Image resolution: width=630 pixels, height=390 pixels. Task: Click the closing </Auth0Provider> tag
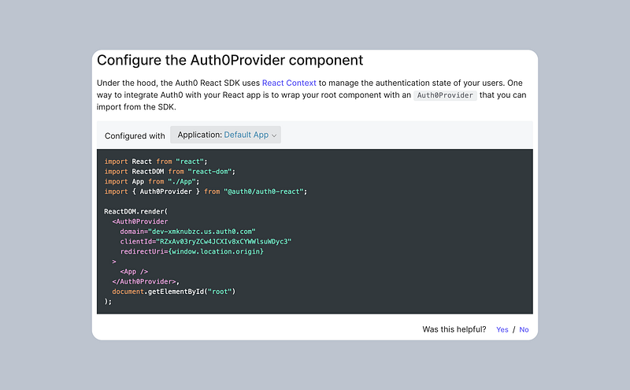point(144,282)
